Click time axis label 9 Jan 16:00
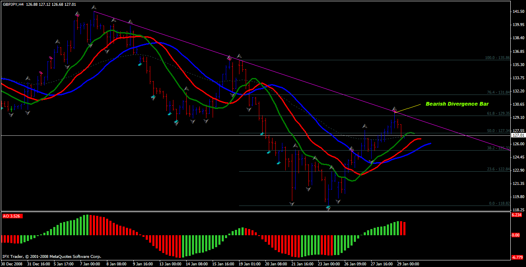The height and width of the screenshot is (267, 526). (x=143, y=263)
